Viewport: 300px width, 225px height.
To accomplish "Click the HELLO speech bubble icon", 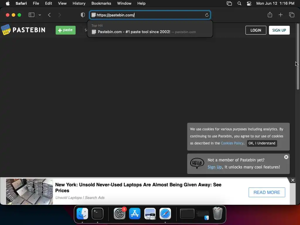I will [197, 163].
